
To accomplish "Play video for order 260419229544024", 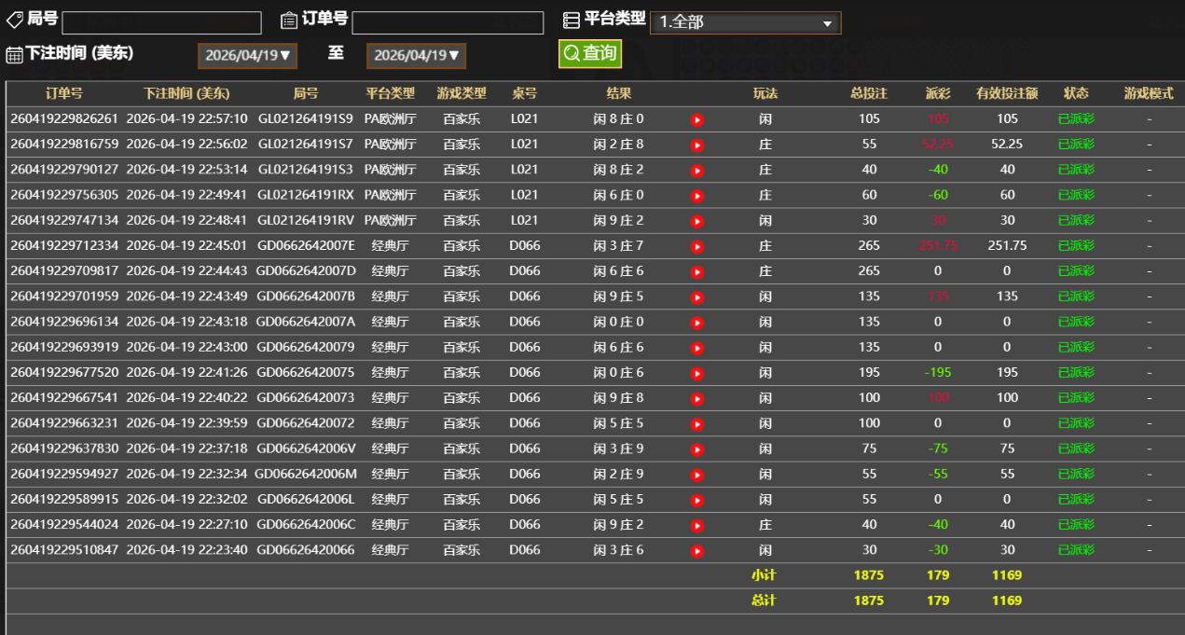I will tap(696, 525).
